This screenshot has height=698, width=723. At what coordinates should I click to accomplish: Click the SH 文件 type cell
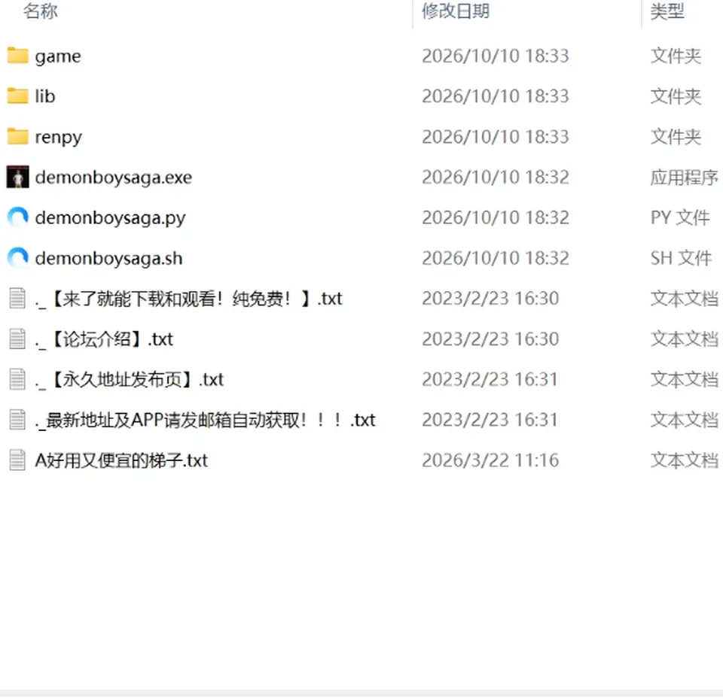pyautogui.click(x=681, y=258)
